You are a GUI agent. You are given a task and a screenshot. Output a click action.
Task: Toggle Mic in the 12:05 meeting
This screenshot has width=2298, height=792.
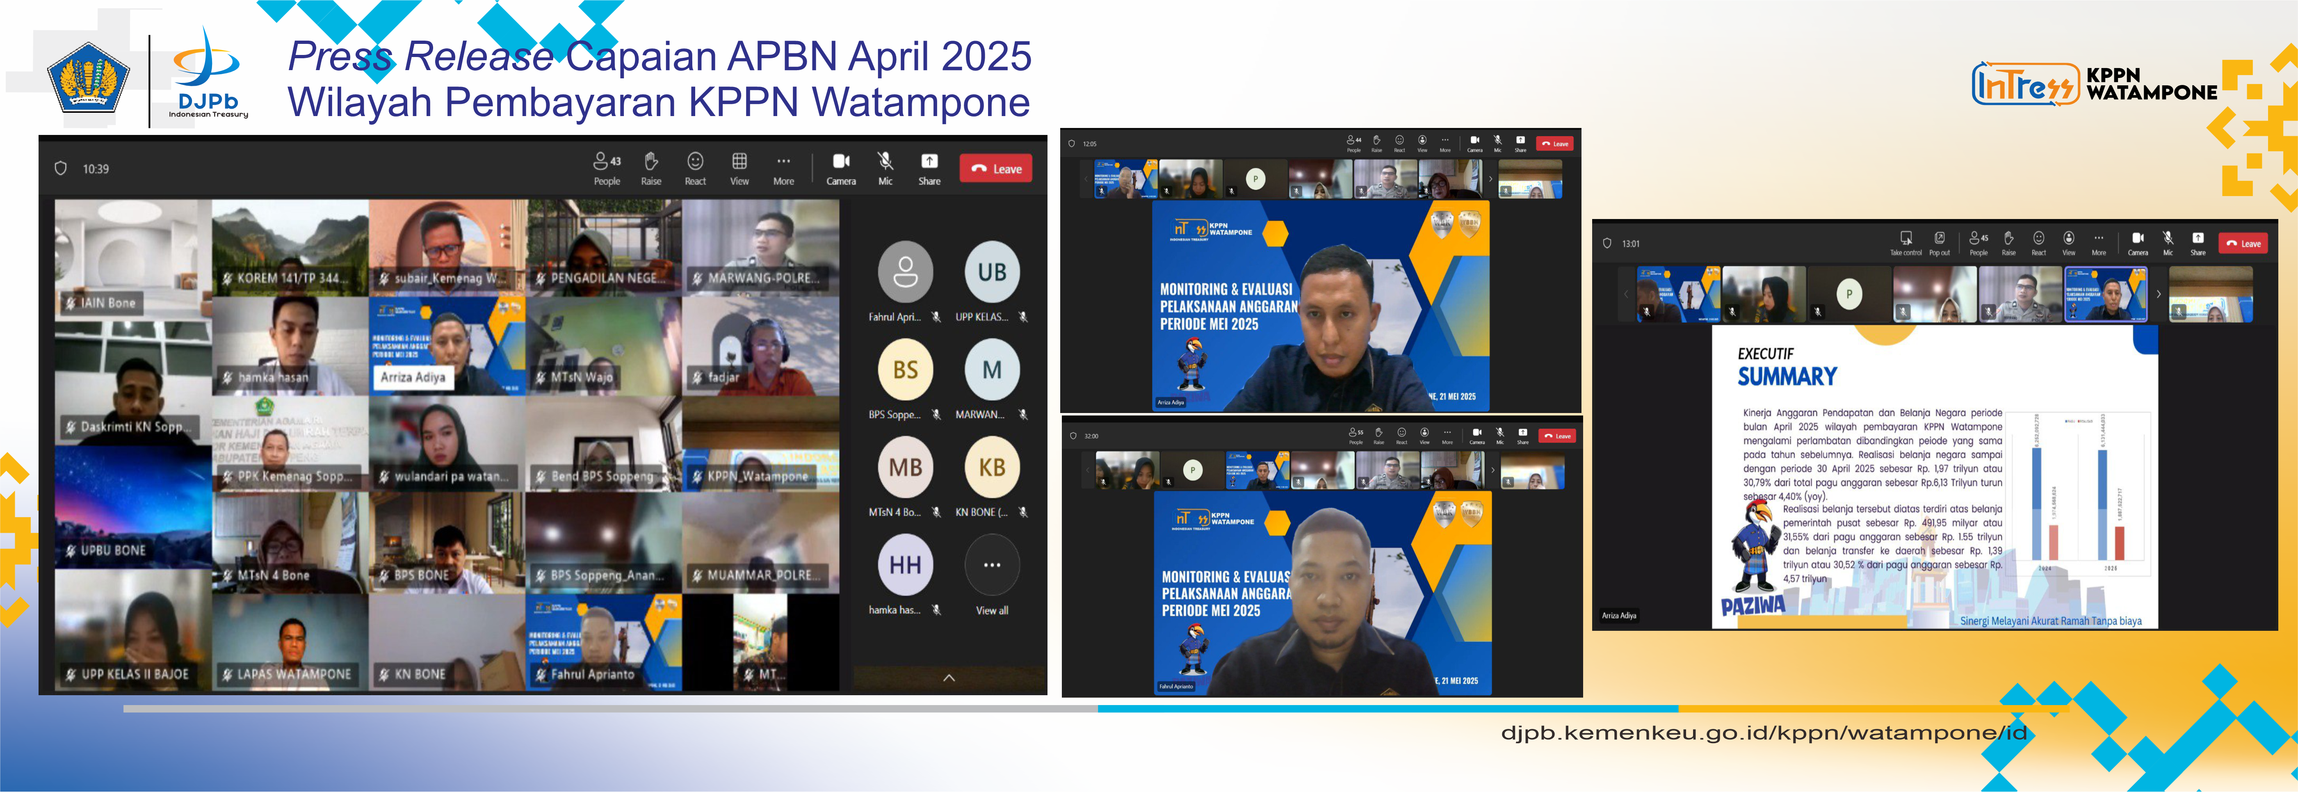[x=1498, y=144]
